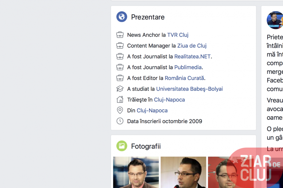Viewport: 283px width, 188px height.
Task: Open Cluj-Napoca link after Trăiește în
Action: [x=169, y=100]
